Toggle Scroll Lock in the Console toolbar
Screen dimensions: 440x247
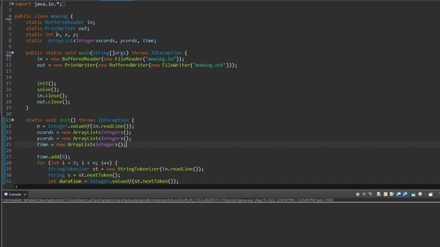pos(385,194)
